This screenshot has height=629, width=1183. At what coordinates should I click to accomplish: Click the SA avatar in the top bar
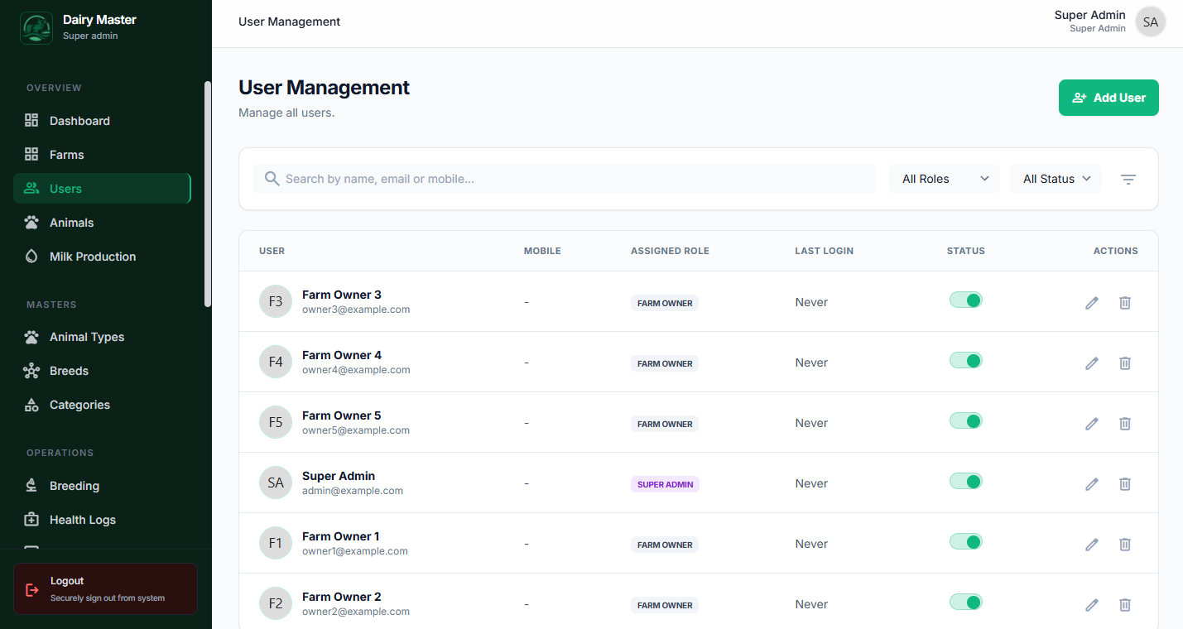point(1150,22)
